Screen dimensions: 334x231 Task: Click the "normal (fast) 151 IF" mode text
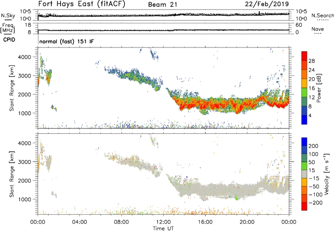click(66, 41)
